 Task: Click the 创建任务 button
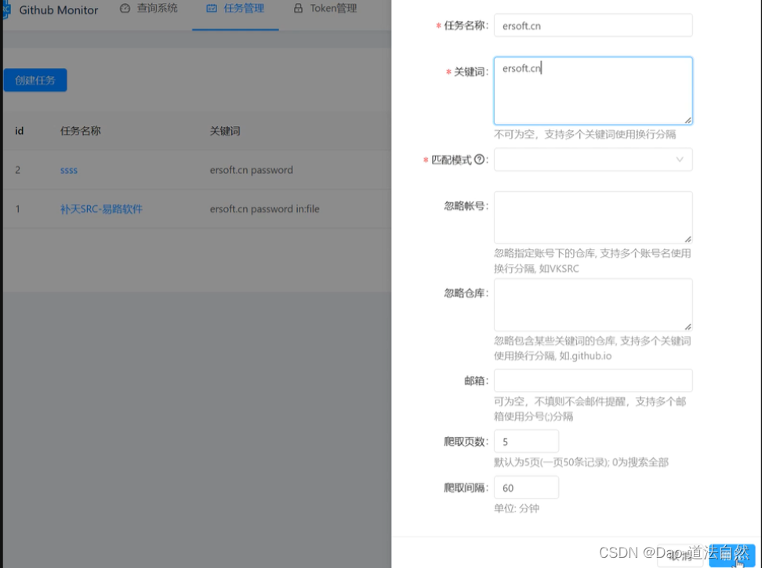click(34, 80)
